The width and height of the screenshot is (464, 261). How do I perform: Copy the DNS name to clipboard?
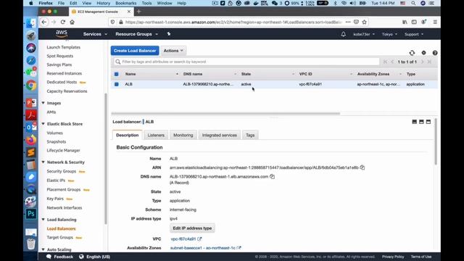point(273,176)
